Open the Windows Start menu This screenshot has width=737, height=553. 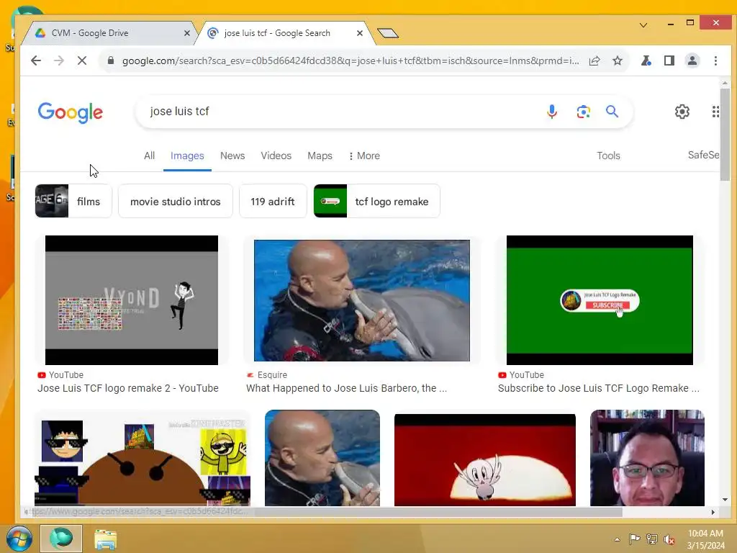tap(19, 539)
